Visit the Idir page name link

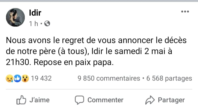click(x=35, y=13)
